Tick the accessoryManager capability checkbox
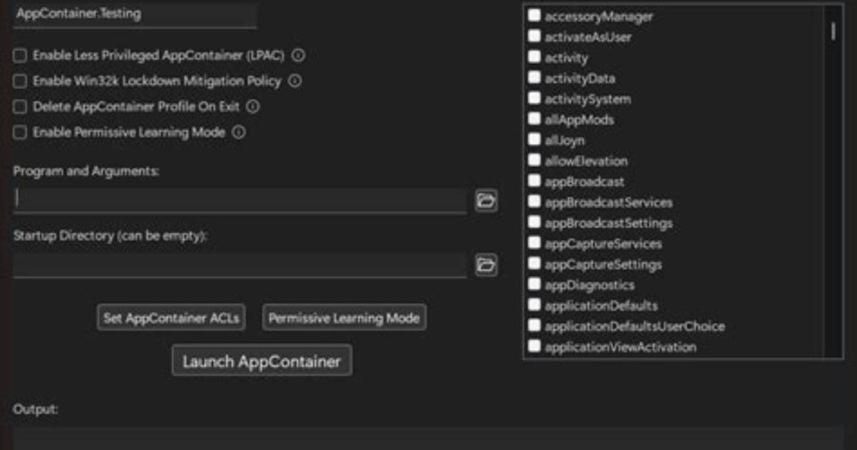Viewport: 857px width, 450px height. coord(534,15)
